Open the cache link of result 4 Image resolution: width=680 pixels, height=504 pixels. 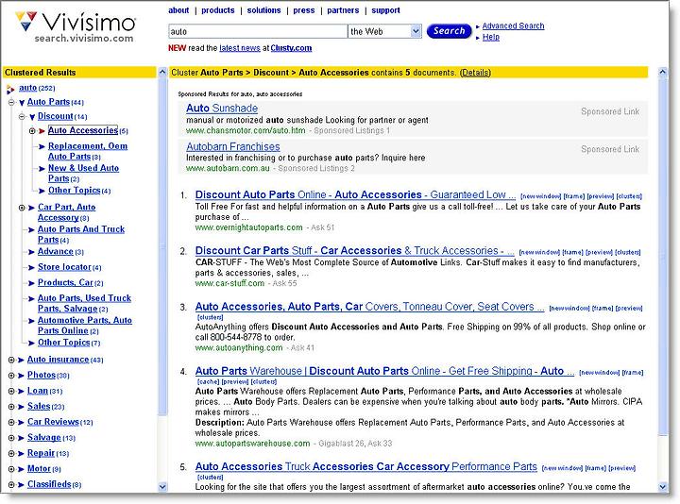(x=208, y=382)
